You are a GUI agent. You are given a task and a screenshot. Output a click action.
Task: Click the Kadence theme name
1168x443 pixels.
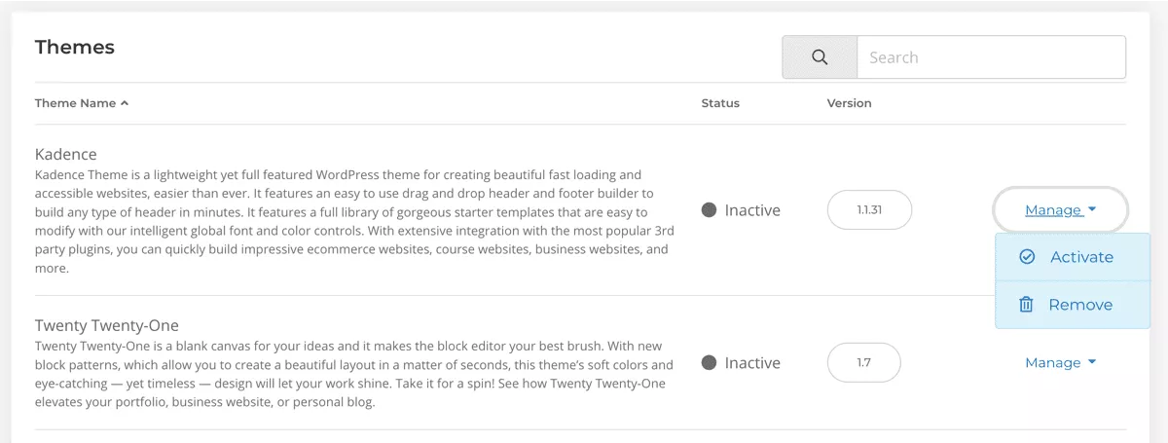(66, 155)
